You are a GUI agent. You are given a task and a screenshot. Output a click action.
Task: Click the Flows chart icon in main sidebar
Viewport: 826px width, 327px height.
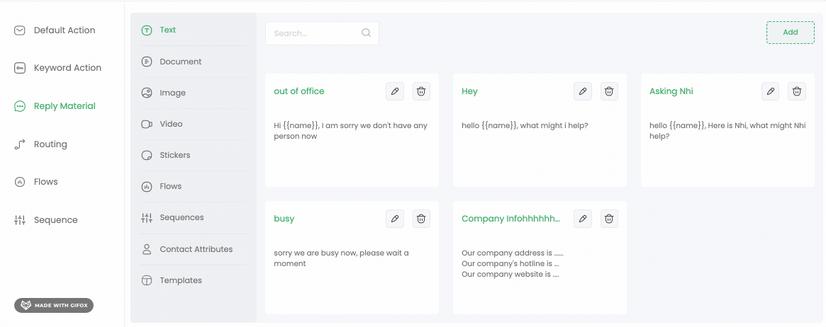(19, 182)
